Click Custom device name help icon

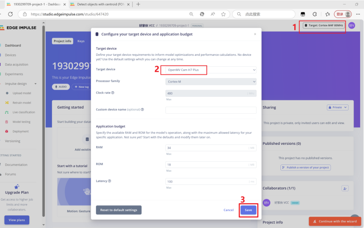[142, 109]
